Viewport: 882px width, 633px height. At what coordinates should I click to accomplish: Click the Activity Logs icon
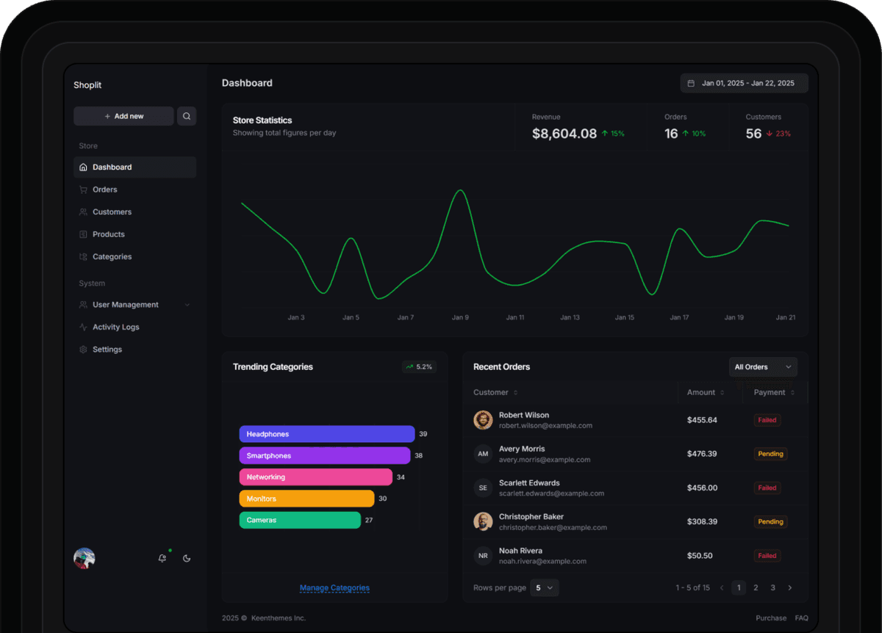[x=83, y=327]
